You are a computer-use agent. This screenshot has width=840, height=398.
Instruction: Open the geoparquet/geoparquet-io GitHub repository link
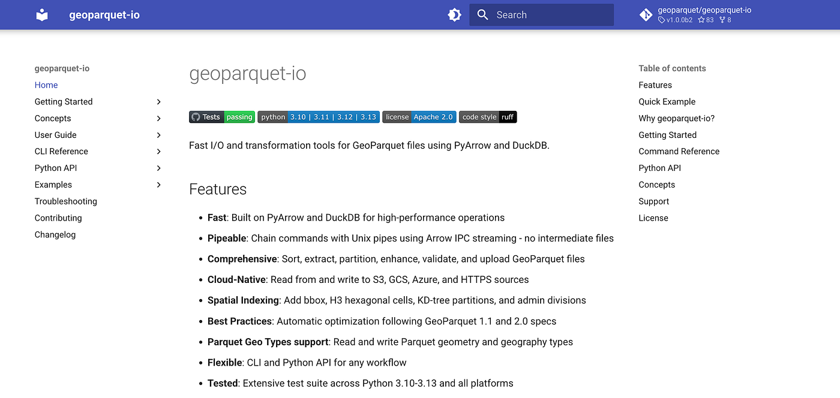[x=695, y=15]
